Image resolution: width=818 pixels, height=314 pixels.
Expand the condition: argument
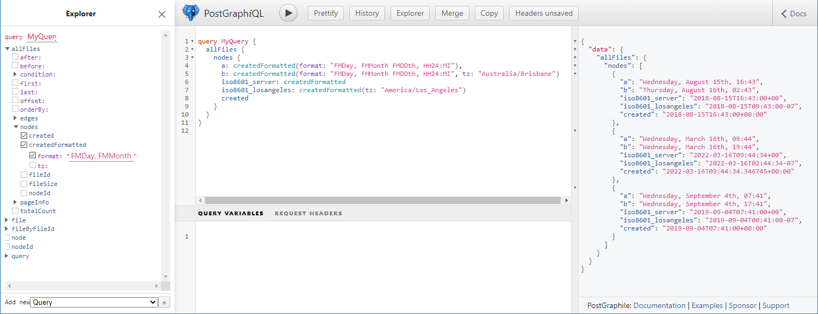[16, 74]
